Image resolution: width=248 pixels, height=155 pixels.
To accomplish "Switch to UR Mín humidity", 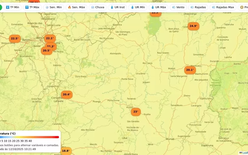I will pos(138,7).
